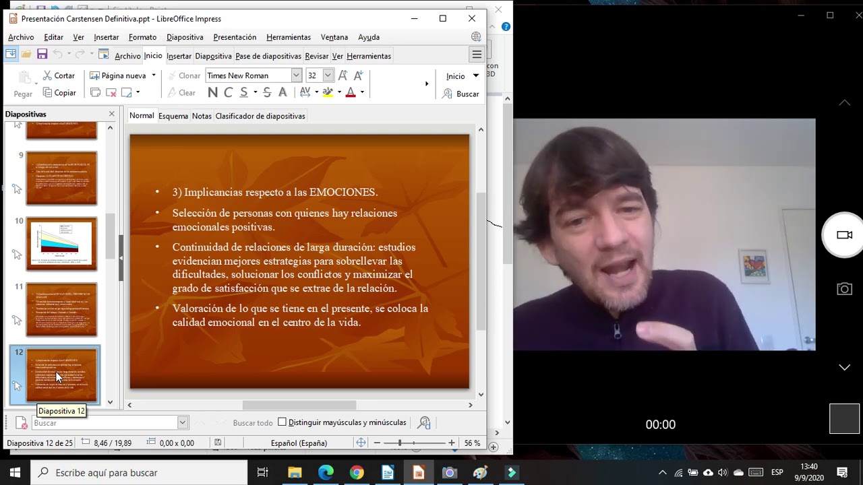The height and width of the screenshot is (485, 863).
Task: Open font name Times New Roman dropdown
Action: click(x=296, y=75)
